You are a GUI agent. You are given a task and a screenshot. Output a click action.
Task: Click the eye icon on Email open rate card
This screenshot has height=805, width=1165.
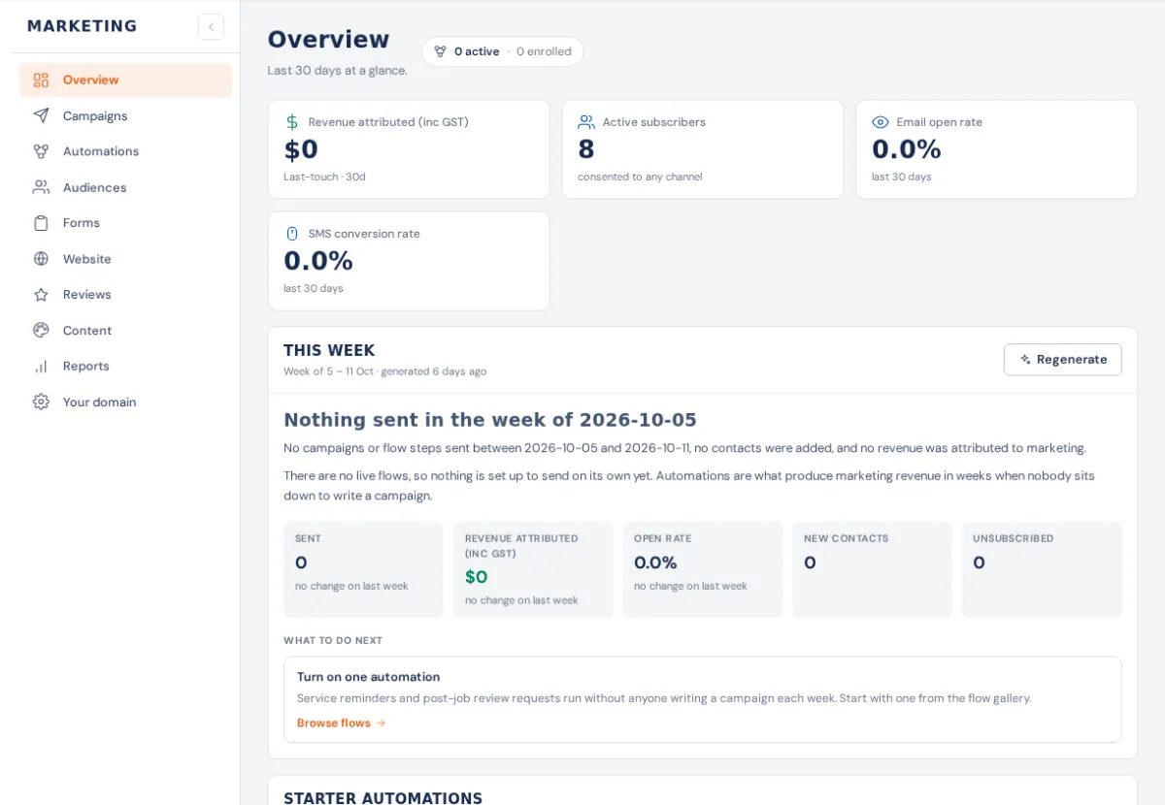881,122
